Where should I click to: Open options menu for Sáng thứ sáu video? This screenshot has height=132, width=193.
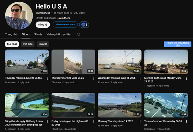pos(47,122)
